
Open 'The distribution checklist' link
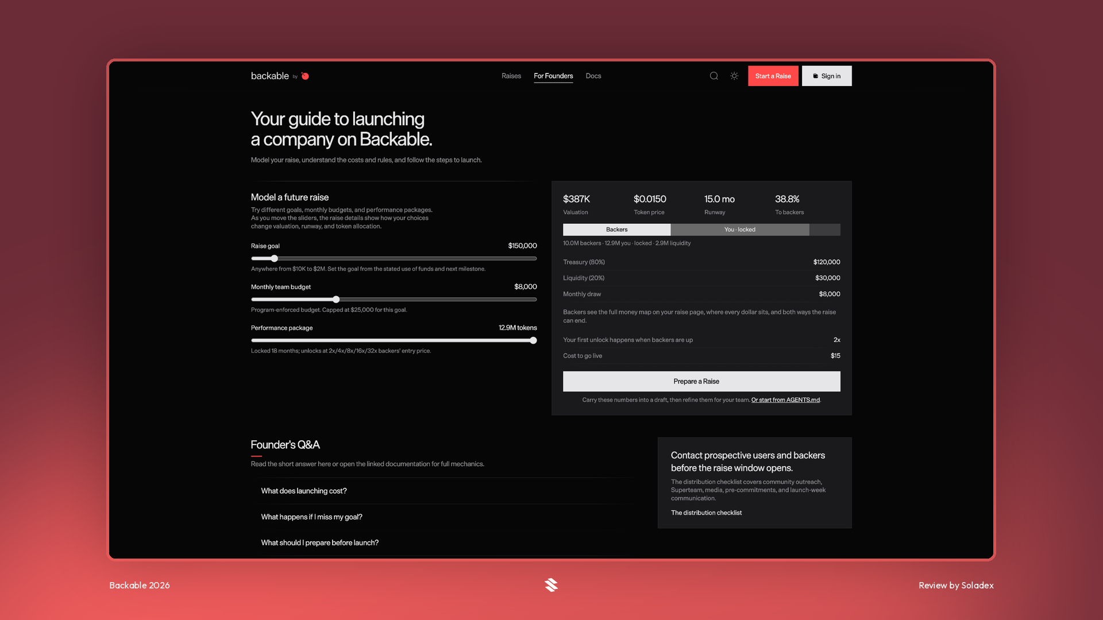(706, 513)
